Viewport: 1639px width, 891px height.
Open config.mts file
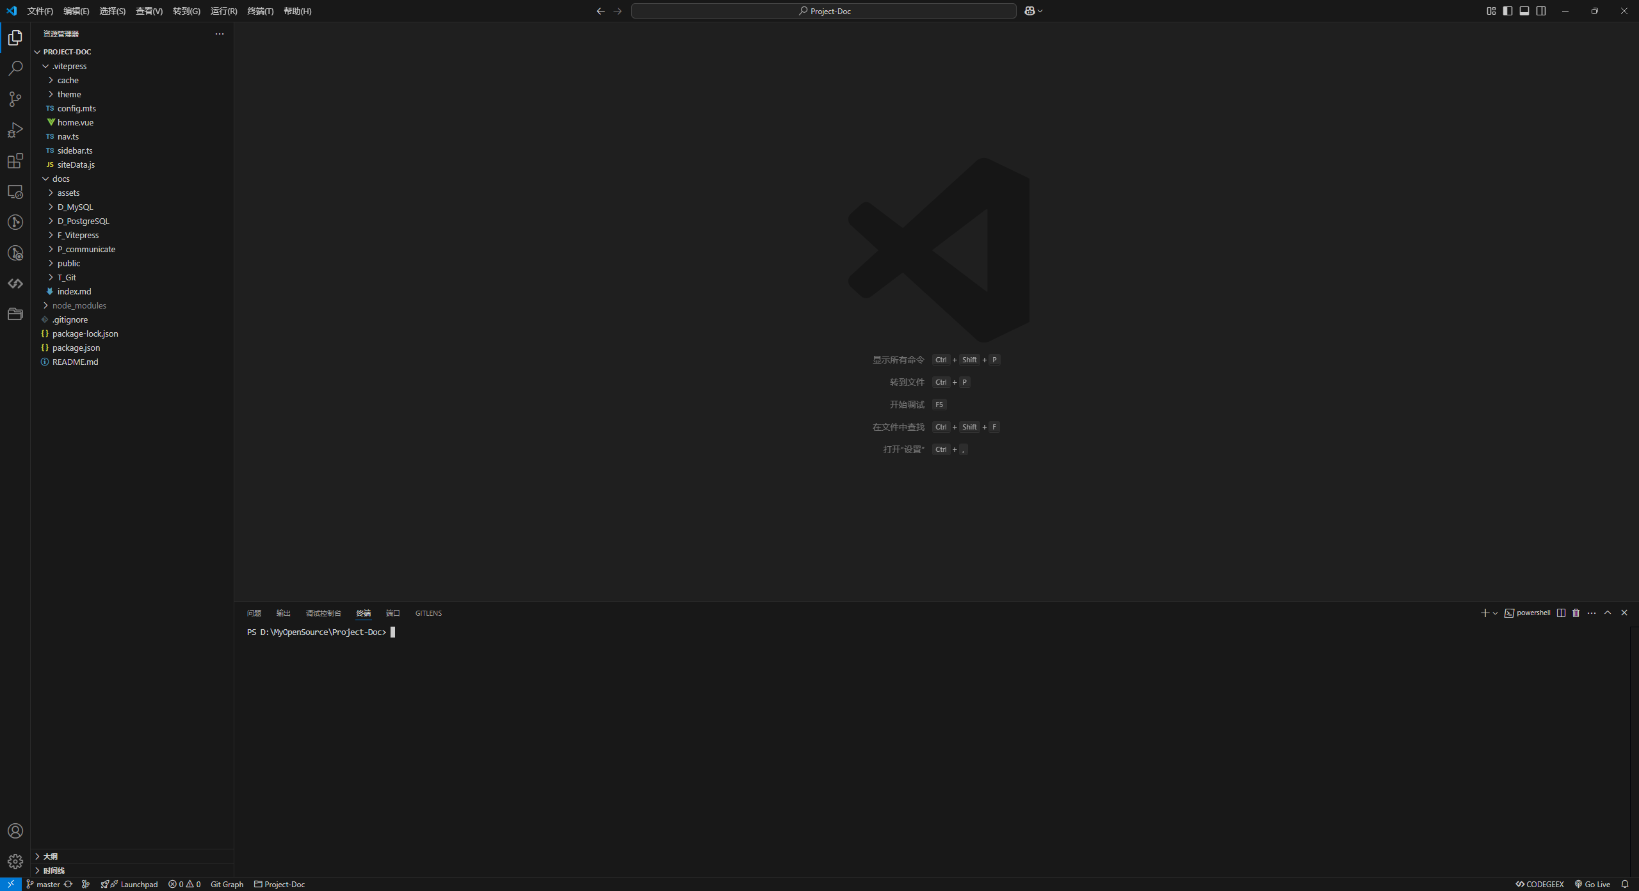tap(132, 108)
